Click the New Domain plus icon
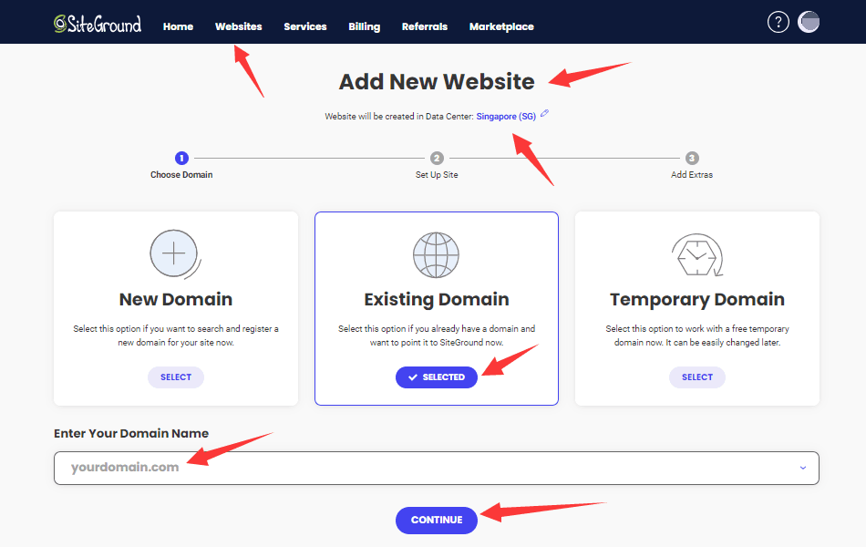This screenshot has width=866, height=547. [x=173, y=253]
